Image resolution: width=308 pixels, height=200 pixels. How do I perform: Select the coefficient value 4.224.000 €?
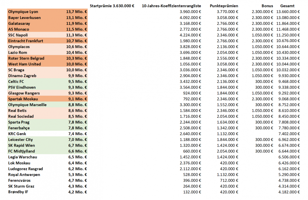tap(190, 35)
